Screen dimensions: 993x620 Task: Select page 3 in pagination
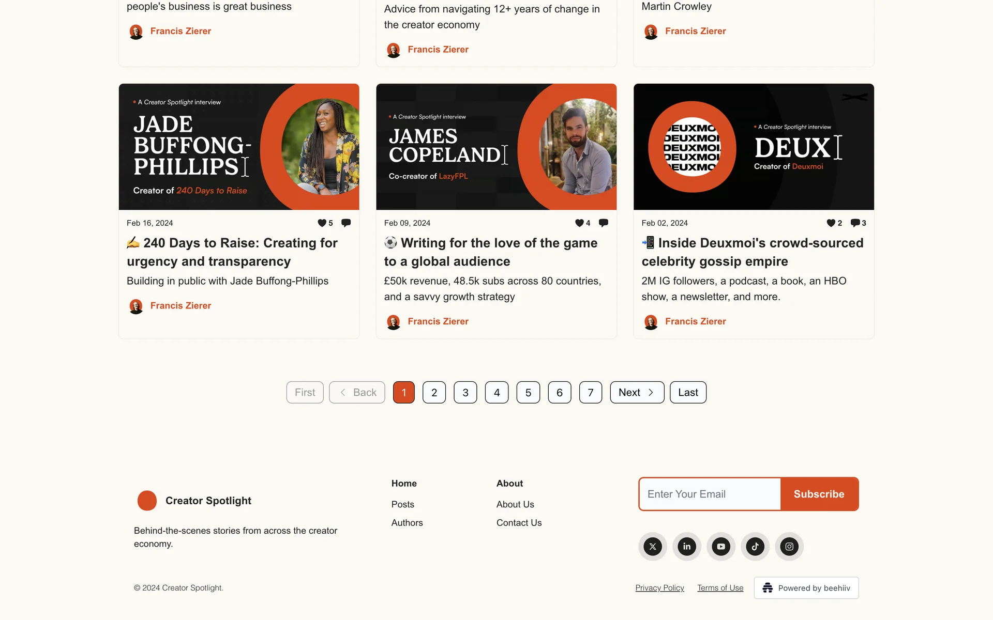tap(465, 392)
